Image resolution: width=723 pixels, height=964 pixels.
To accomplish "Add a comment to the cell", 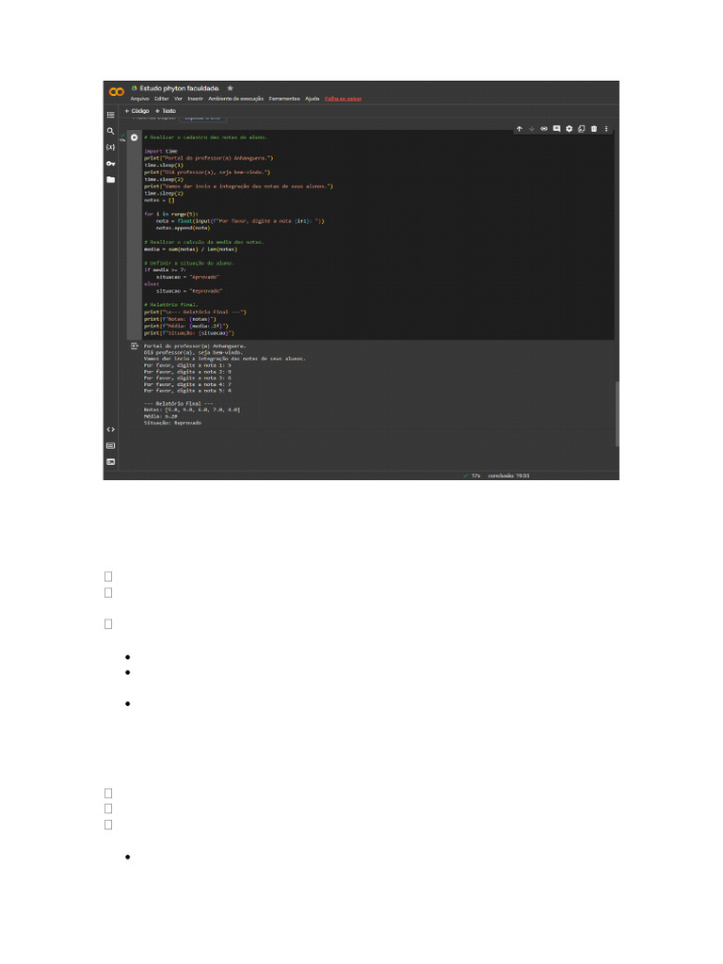I will pos(556,129).
